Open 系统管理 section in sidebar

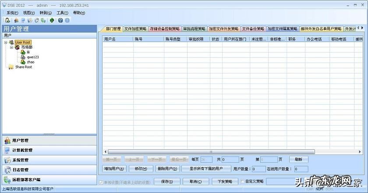click(x=20, y=160)
